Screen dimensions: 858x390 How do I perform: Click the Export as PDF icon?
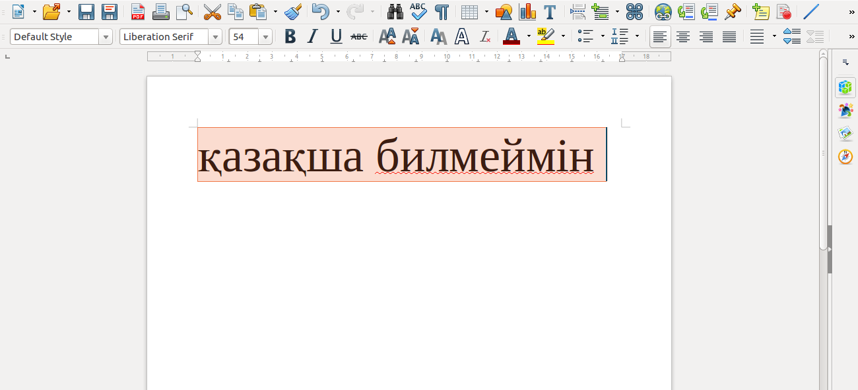click(138, 11)
